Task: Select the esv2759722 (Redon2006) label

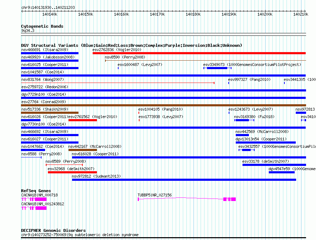Action: click(x=45, y=87)
